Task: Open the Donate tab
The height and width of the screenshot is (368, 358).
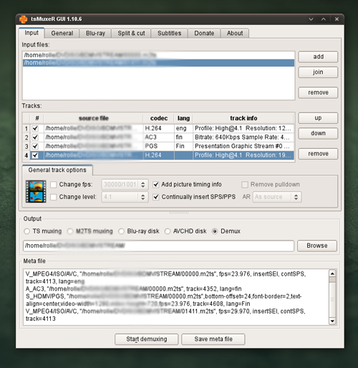Action: click(204, 33)
